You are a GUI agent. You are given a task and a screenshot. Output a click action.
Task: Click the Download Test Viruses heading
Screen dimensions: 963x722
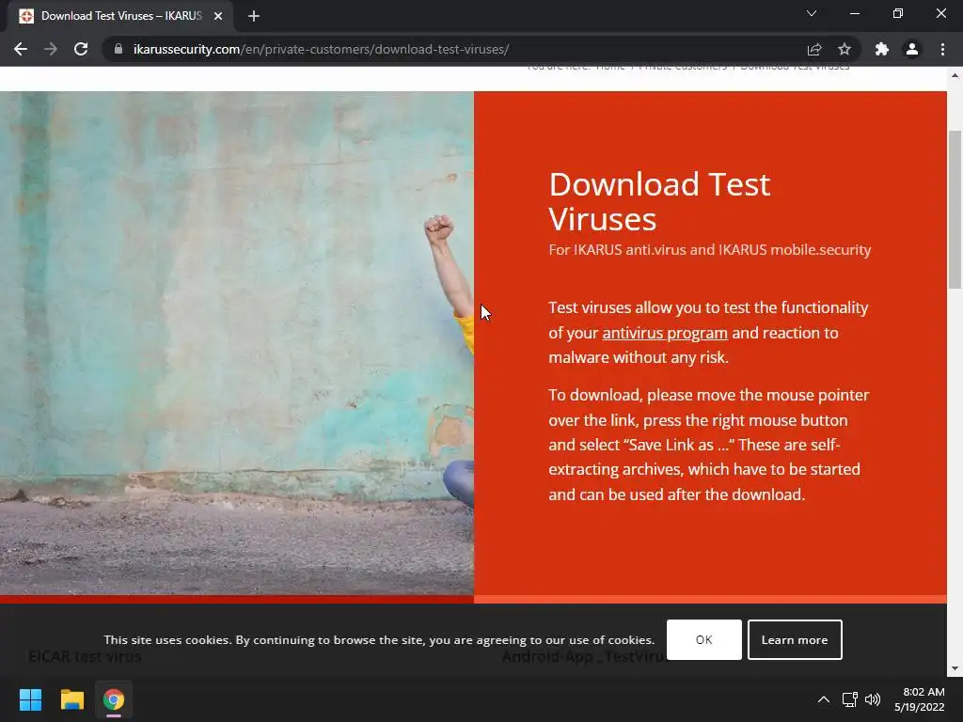click(x=659, y=201)
